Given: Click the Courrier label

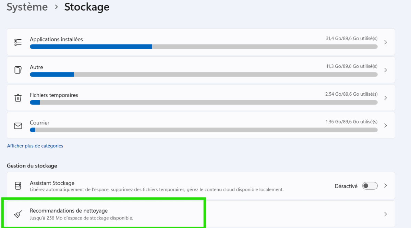Looking at the screenshot, I should 39,123.
